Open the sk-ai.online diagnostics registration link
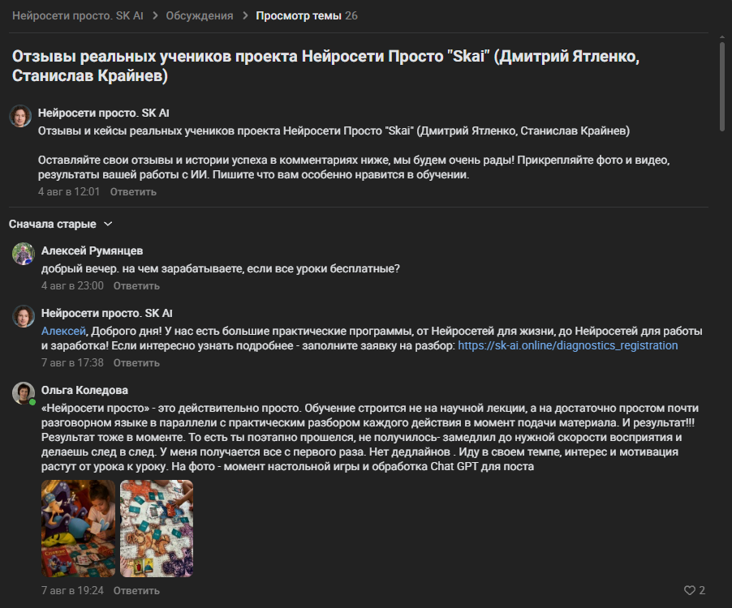This screenshot has height=608, width=732. tap(568, 345)
